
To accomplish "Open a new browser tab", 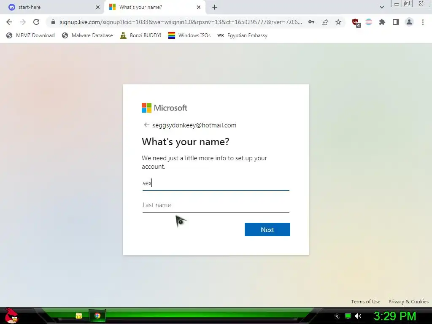I will pyautogui.click(x=215, y=7).
